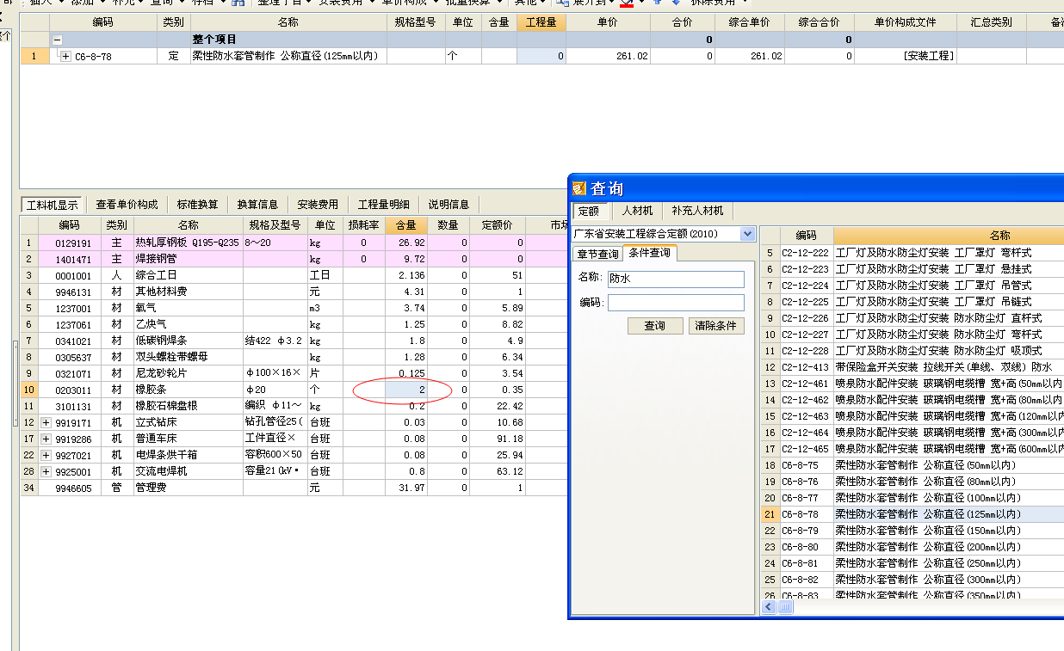Click the 单价构成文件 column header
Screen dimensions: 1064x651
click(x=906, y=22)
